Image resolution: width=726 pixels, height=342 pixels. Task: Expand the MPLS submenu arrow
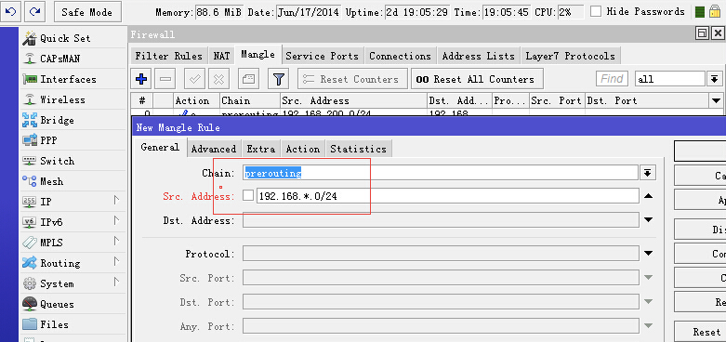tap(116, 241)
